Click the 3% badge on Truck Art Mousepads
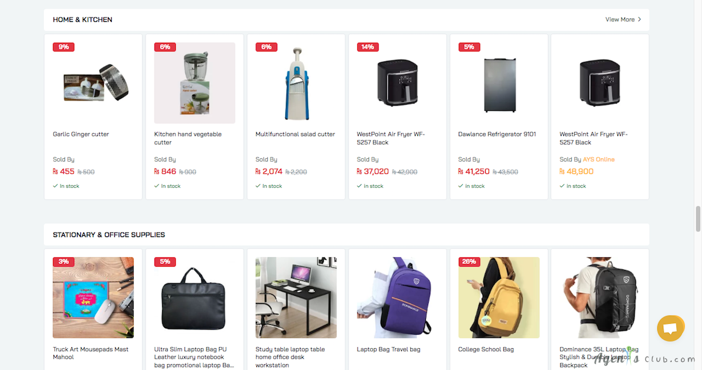This screenshot has width=702, height=370. tap(63, 262)
